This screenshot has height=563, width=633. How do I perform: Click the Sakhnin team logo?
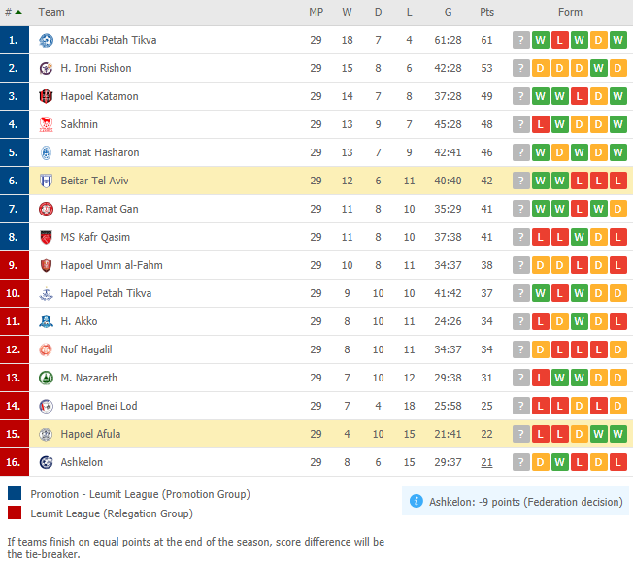[46, 124]
